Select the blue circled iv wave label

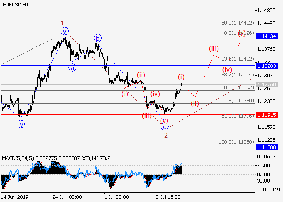pos(20,124)
